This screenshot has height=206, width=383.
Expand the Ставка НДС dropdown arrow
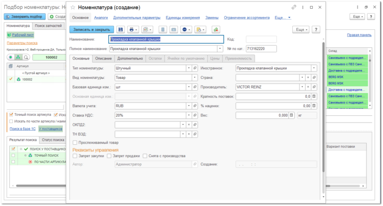pyautogui.click(x=189, y=115)
